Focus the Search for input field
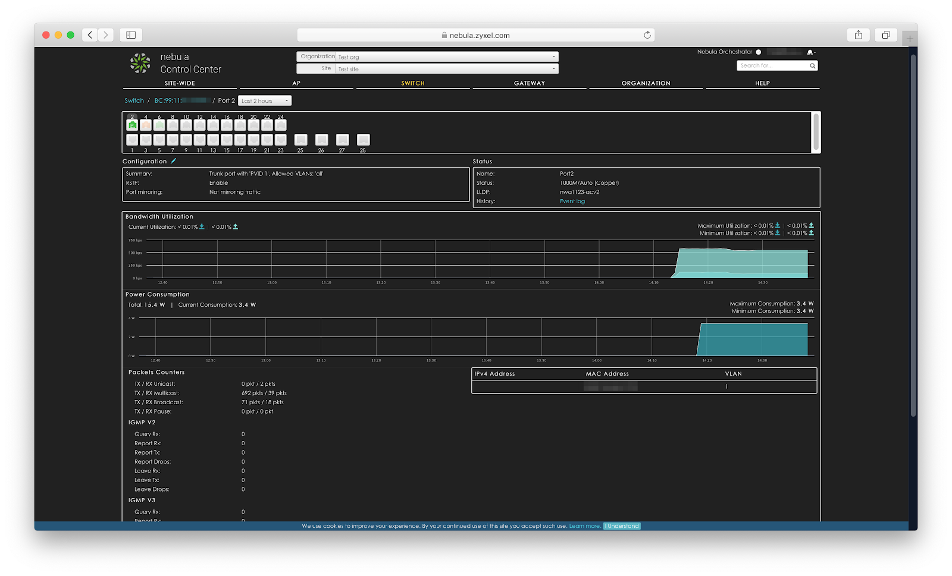 772,66
